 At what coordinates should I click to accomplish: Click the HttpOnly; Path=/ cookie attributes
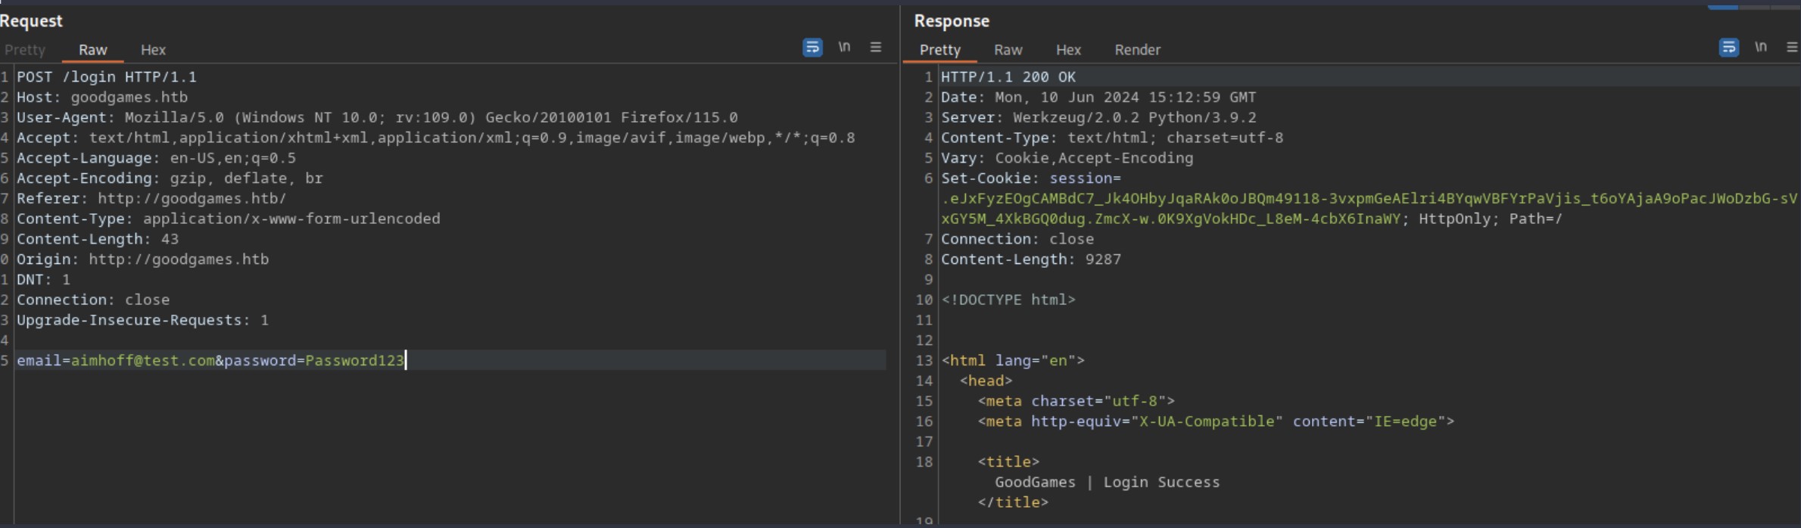[1490, 219]
